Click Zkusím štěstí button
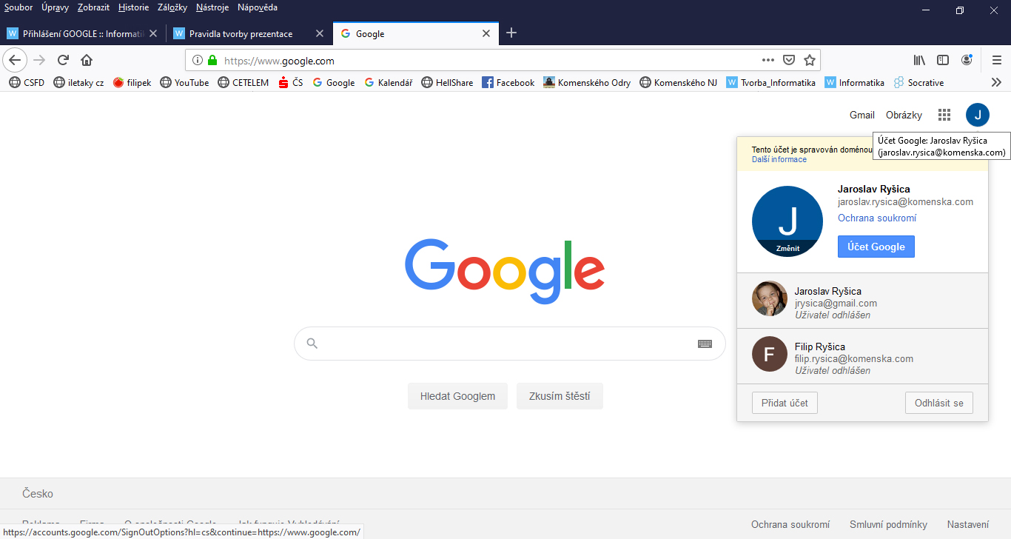 (560, 396)
